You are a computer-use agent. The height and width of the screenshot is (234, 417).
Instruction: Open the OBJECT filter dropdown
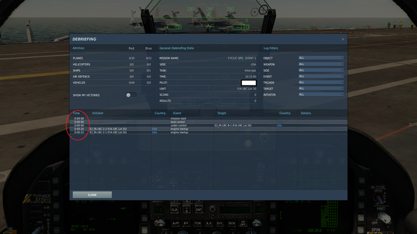pos(321,57)
